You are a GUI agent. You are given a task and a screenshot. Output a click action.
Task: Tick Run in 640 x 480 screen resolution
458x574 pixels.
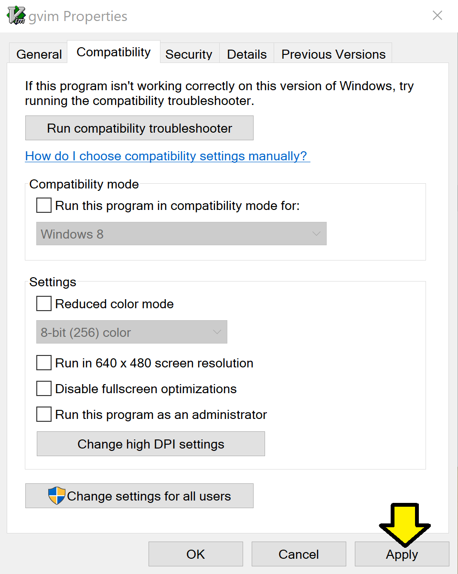(x=44, y=363)
